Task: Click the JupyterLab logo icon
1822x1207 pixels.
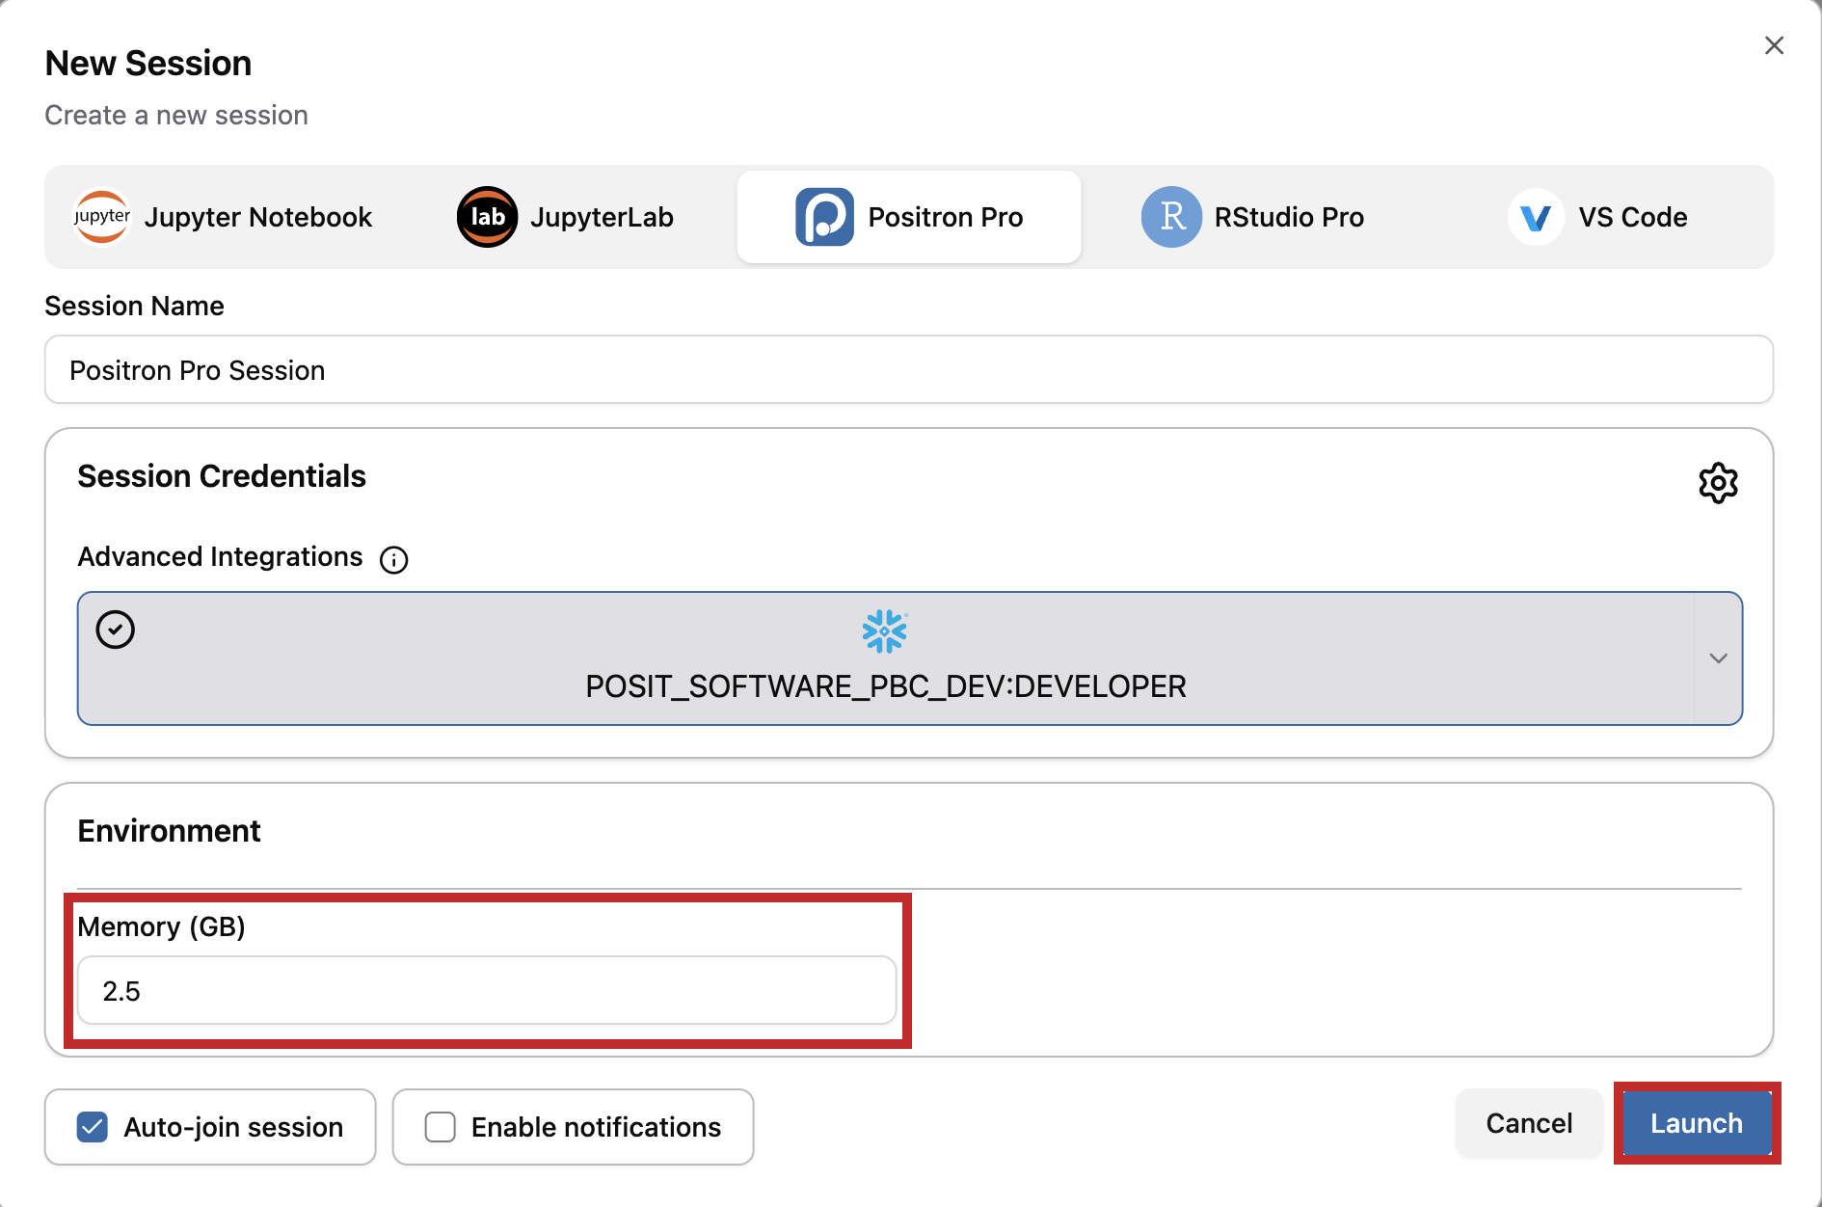Action: 487,217
